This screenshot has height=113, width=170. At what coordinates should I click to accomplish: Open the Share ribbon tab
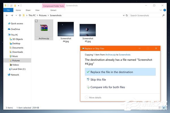[x=28, y=10]
